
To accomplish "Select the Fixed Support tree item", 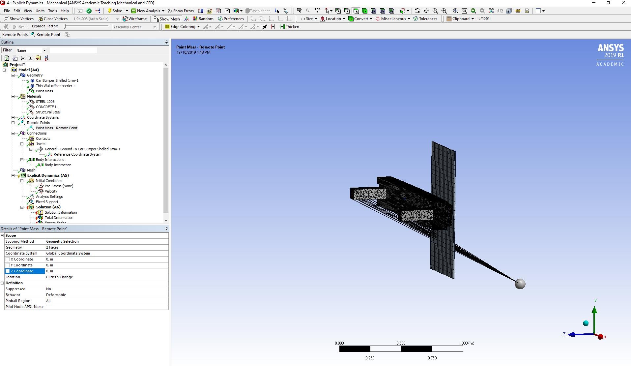I will 47,202.
